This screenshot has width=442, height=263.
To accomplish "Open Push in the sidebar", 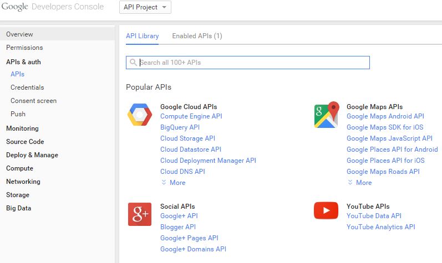I will coord(18,114).
